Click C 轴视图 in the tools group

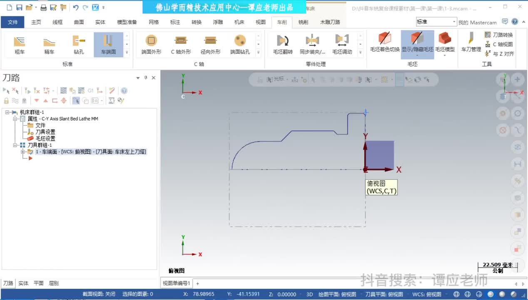click(x=499, y=44)
